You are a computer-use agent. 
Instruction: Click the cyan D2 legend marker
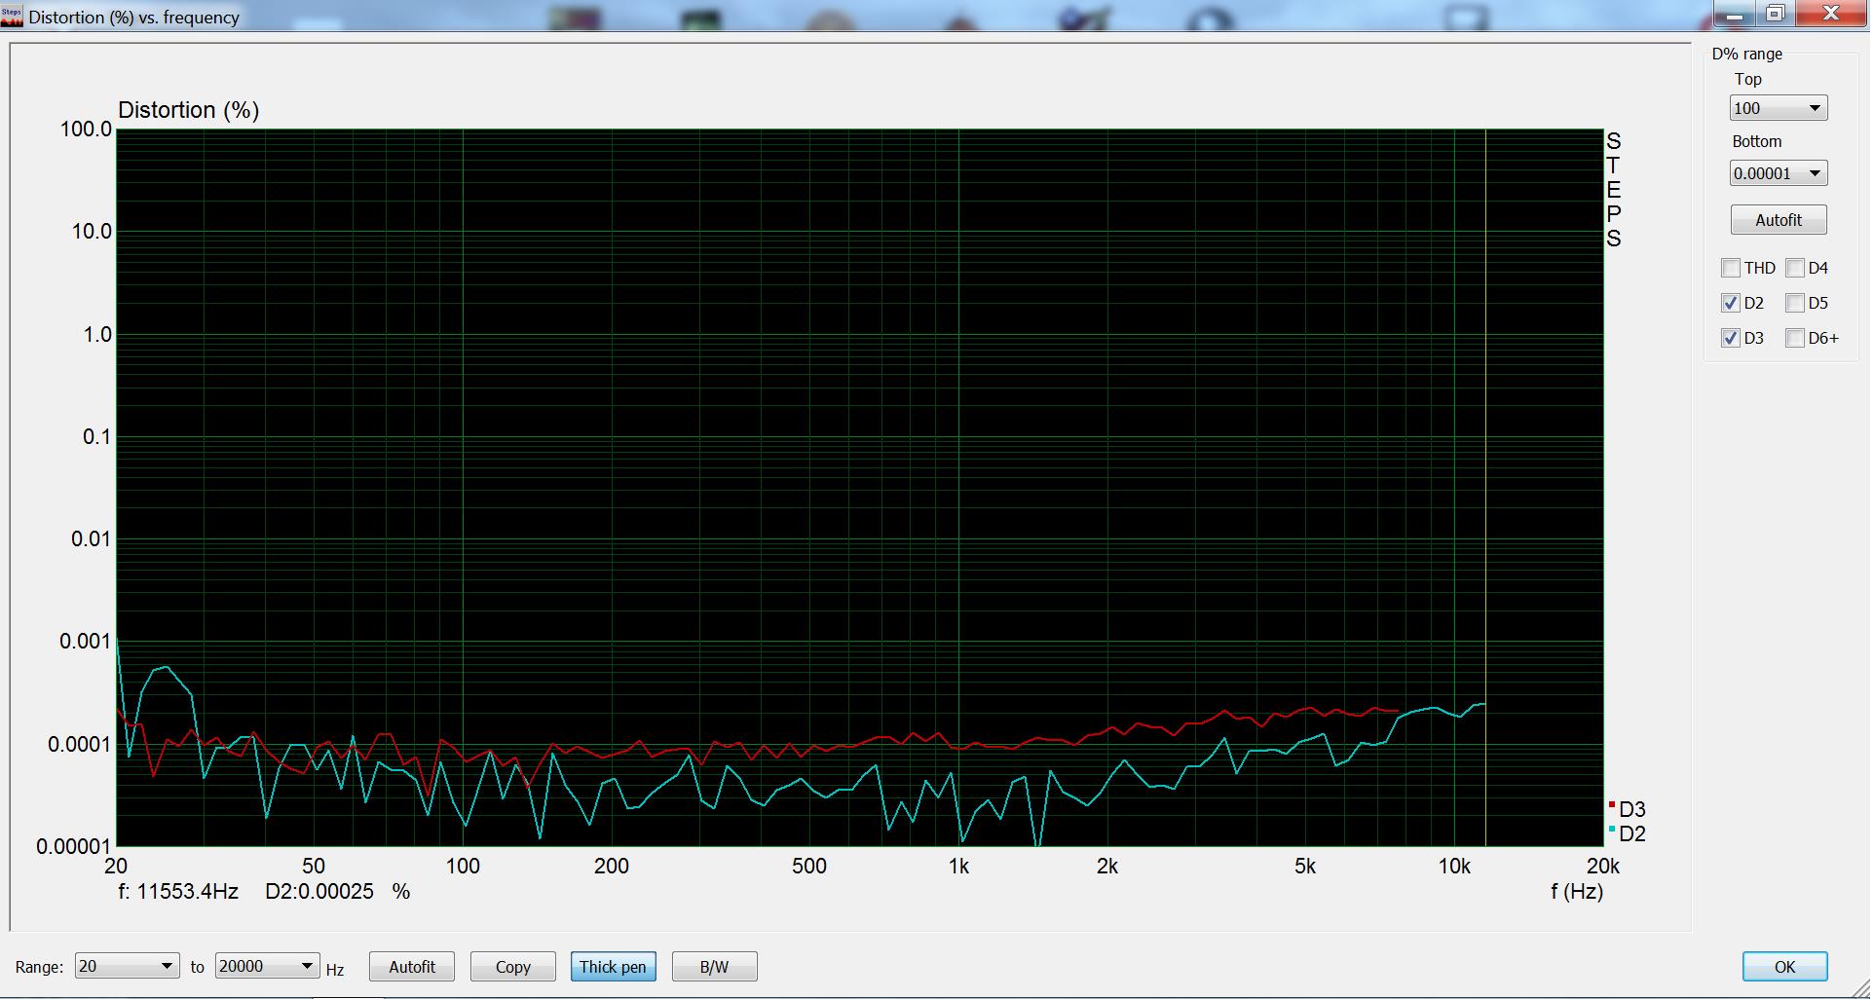[1612, 830]
